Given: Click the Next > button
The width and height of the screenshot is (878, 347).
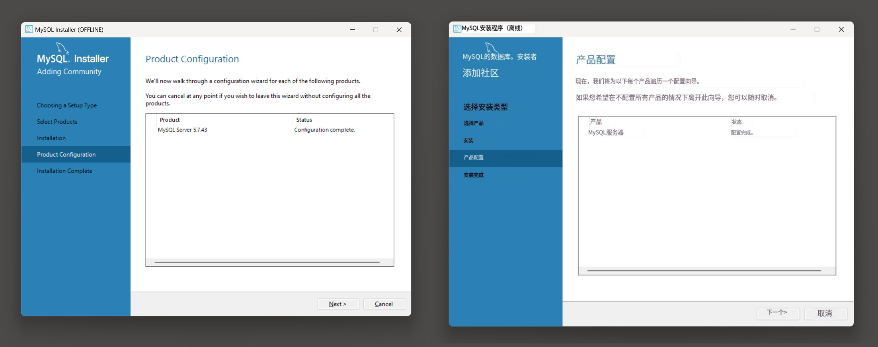Looking at the screenshot, I should coord(338,304).
